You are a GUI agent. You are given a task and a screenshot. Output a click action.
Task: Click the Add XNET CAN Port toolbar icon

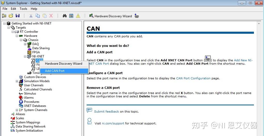click(x=137, y=16)
